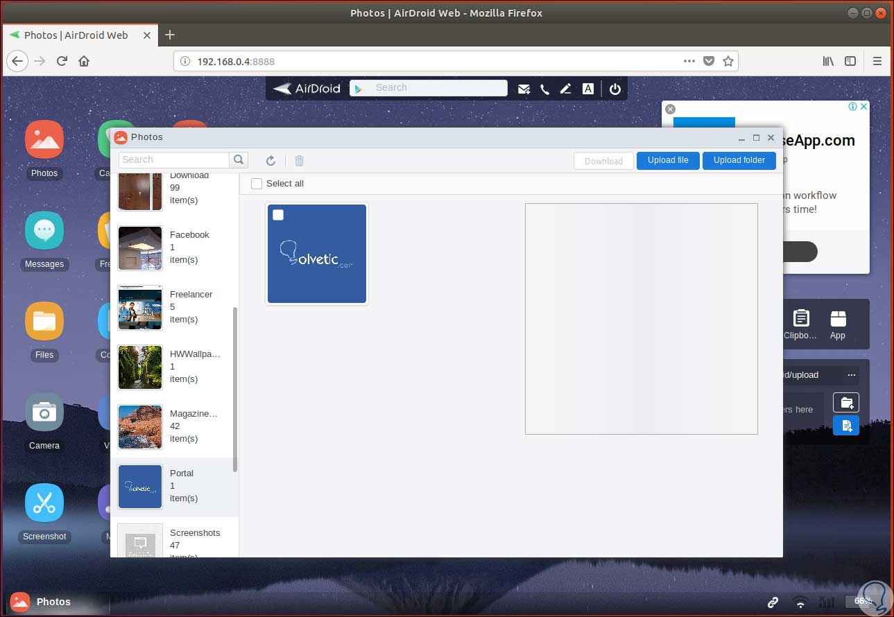Open Firefox hamburger menu
Image resolution: width=894 pixels, height=617 pixels.
point(877,61)
